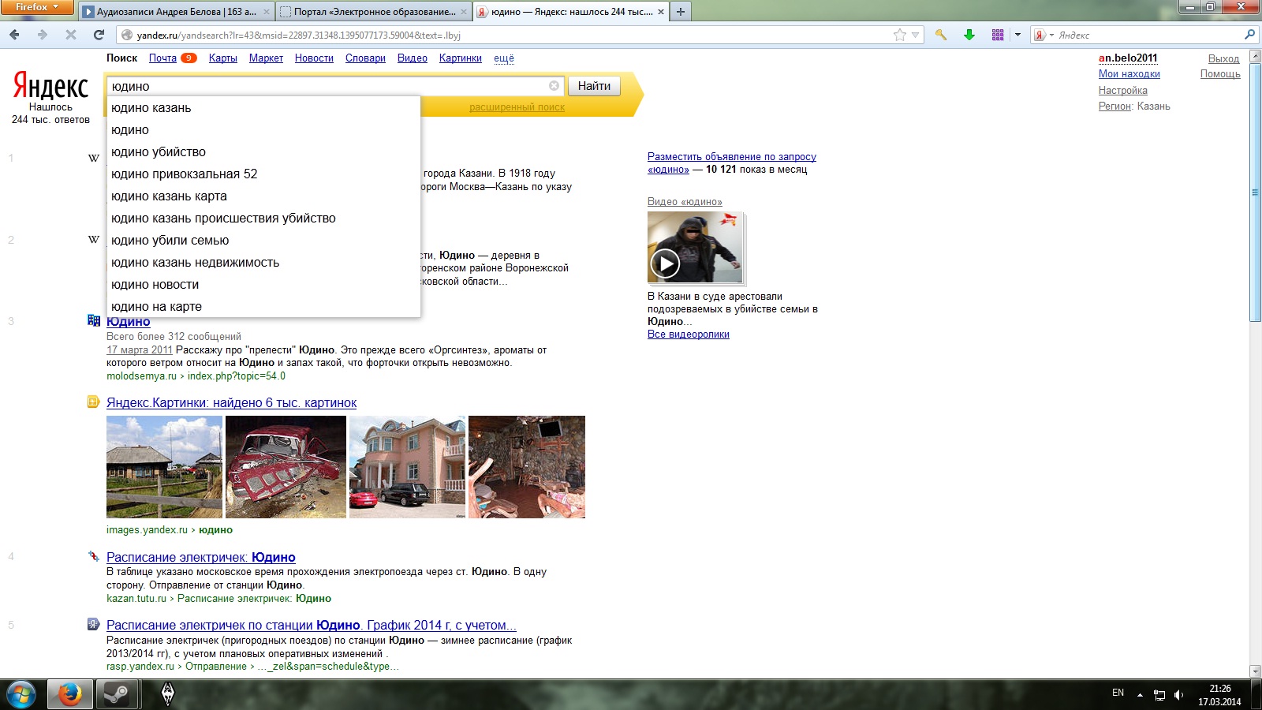The image size is (1262, 710).
Task: Open the crashed red car image thumbnail
Action: coord(286,467)
